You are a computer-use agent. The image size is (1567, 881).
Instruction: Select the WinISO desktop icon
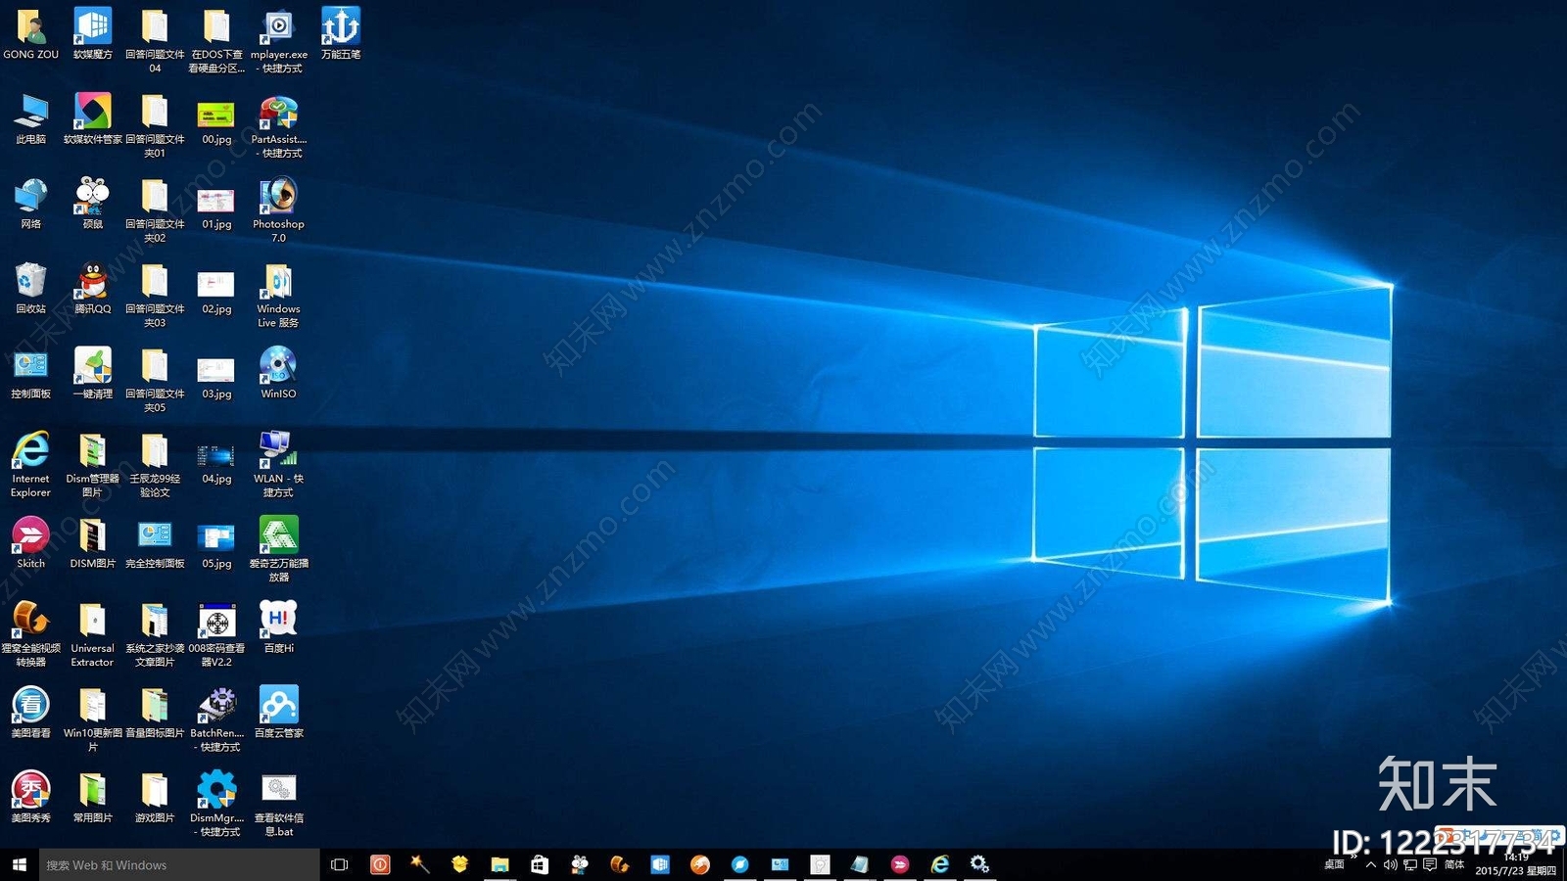point(279,374)
